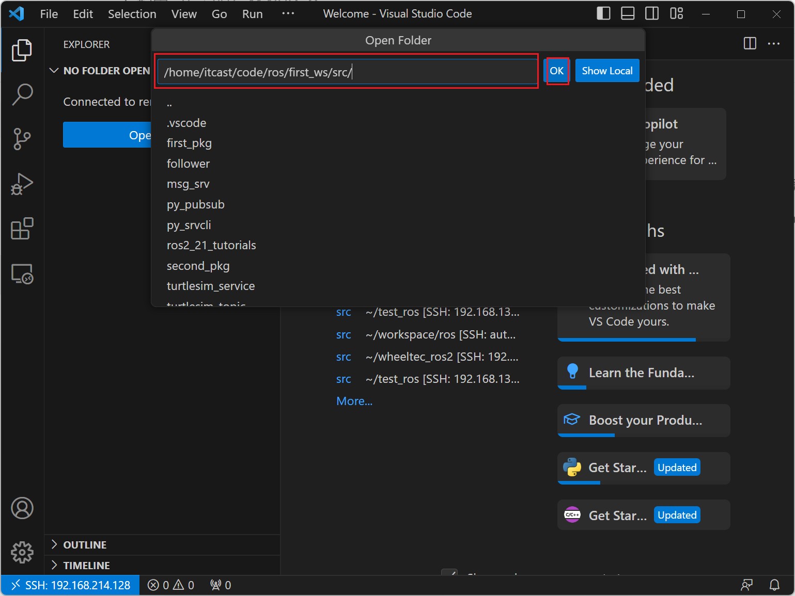
Task: Select the follower folder entry
Action: pyautogui.click(x=398, y=164)
